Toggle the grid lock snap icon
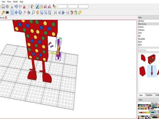This screenshot has width=159, height=119. coord(41,7)
